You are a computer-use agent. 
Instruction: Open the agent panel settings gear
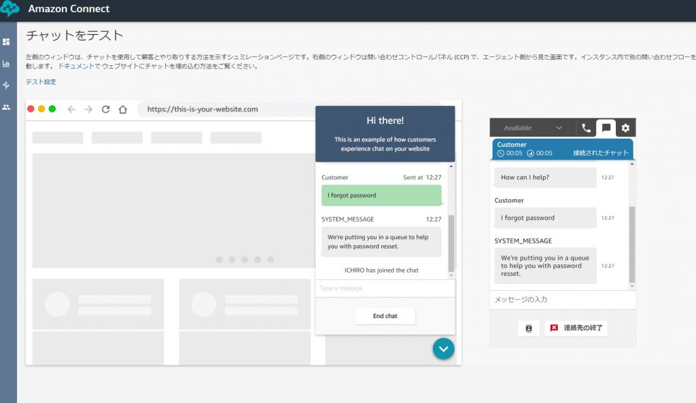click(x=625, y=128)
